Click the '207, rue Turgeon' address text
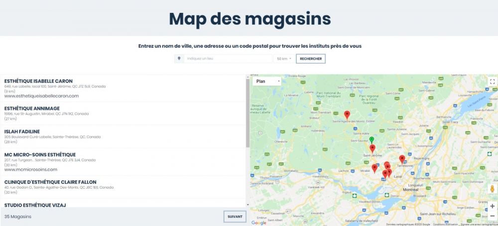The width and height of the screenshot is (498, 226). [x=50, y=160]
